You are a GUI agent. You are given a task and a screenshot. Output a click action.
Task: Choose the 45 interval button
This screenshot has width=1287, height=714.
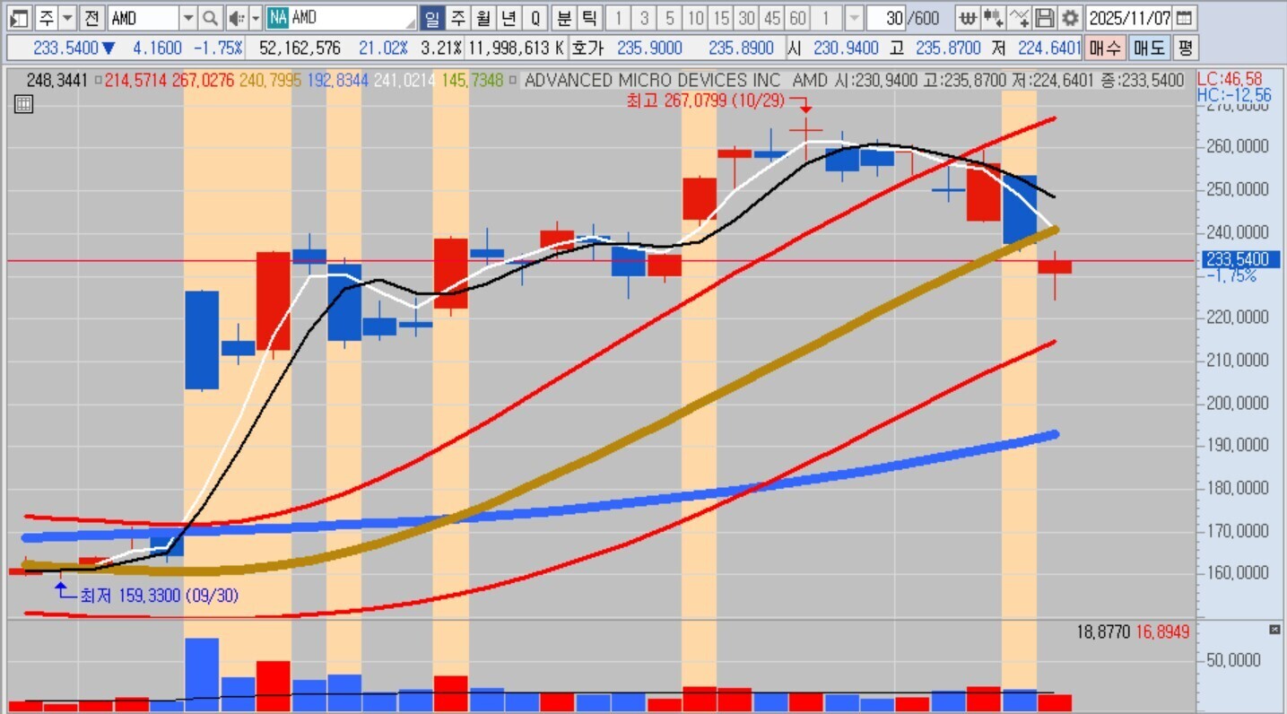click(771, 17)
